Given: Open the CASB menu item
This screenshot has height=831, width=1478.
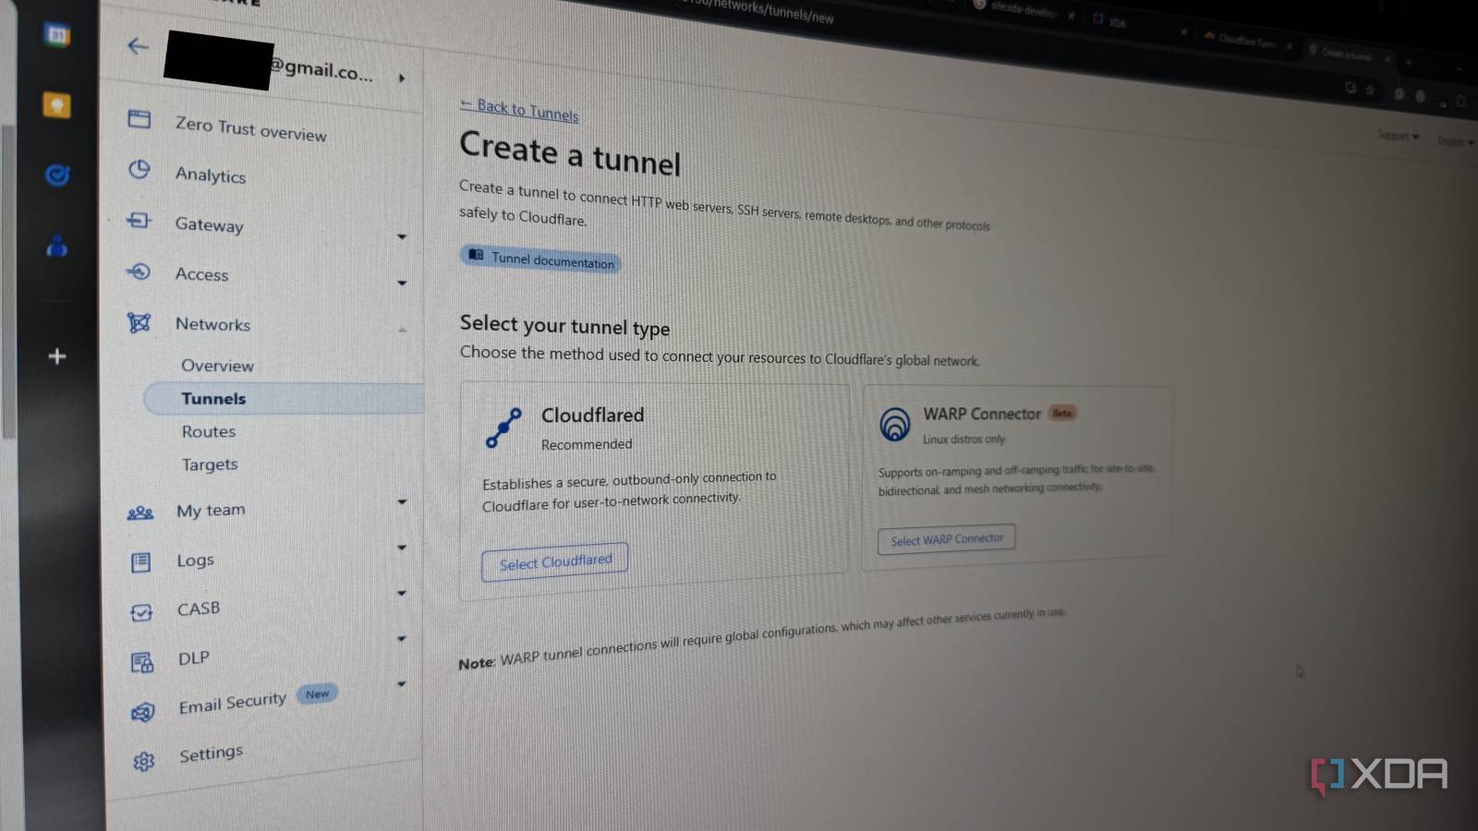Looking at the screenshot, I should coord(199,609).
